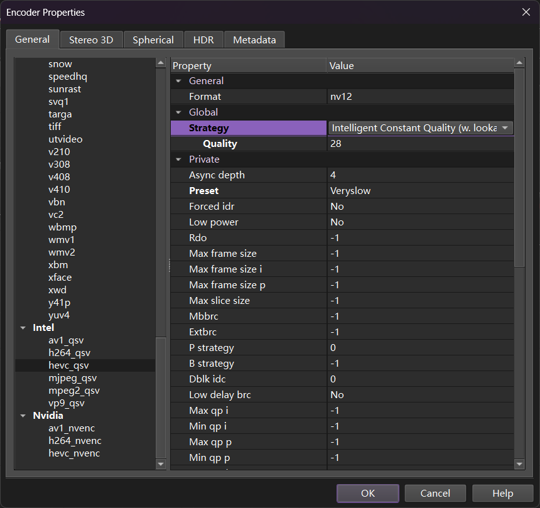The width and height of the screenshot is (540, 508).
Task: Open Help for encoder properties
Action: 502,494
